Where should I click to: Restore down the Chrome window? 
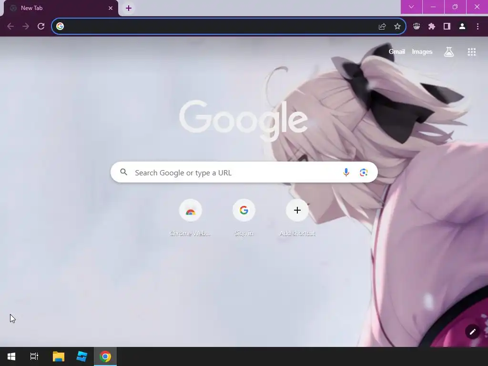455,7
